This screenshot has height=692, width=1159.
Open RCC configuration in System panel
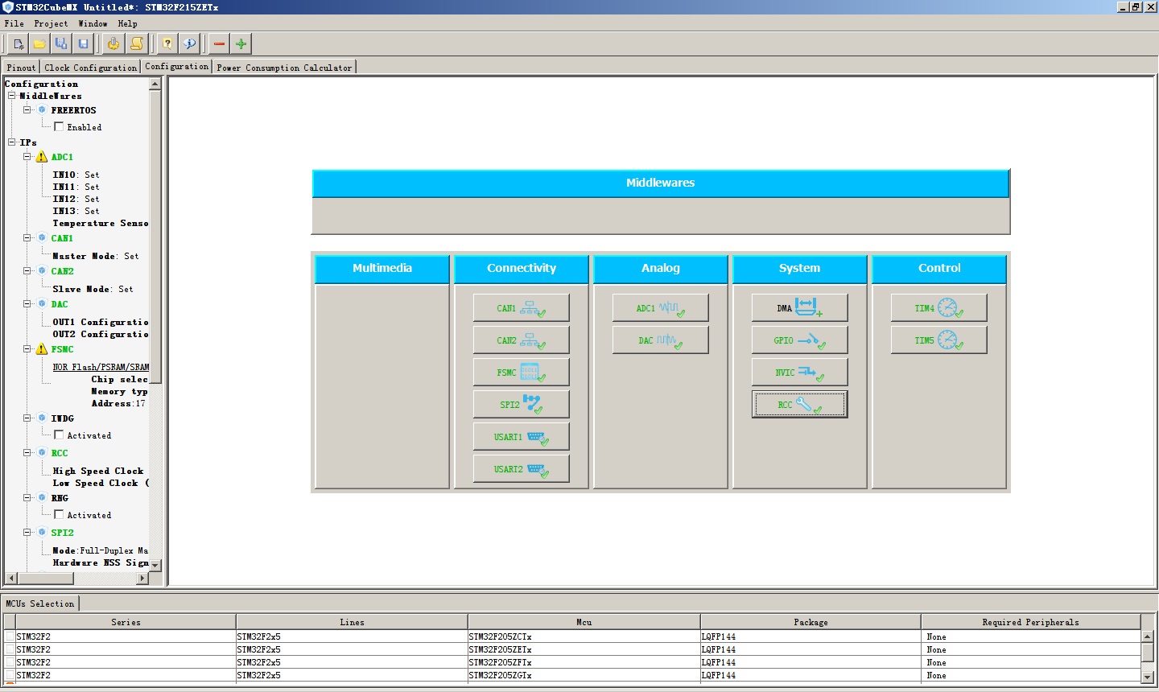click(799, 405)
